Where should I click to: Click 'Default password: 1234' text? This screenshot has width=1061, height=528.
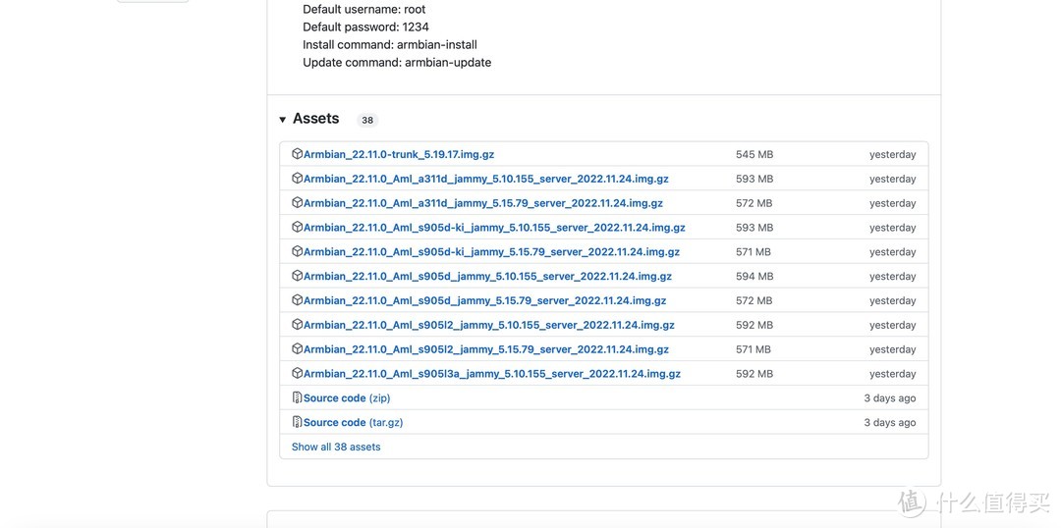pos(366,27)
